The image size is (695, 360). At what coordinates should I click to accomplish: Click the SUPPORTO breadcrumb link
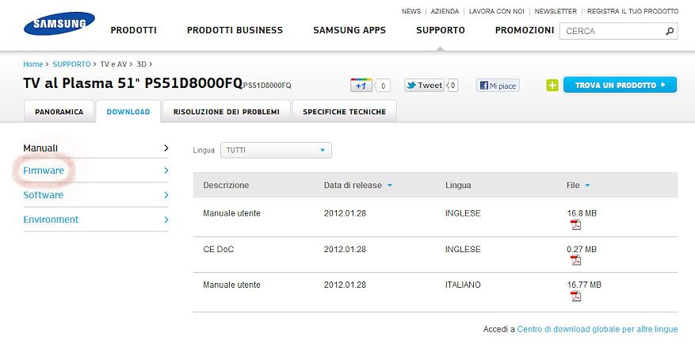[71, 64]
